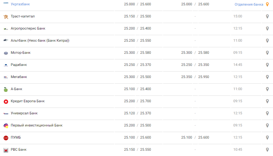
Task: Click the Отделения банка link
Action: [249, 4]
